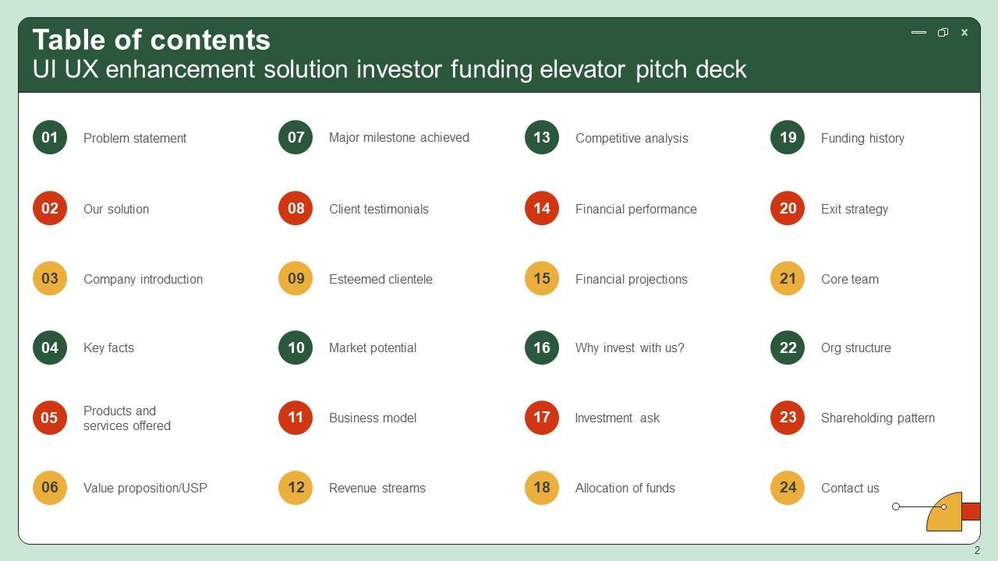Image resolution: width=998 pixels, height=561 pixels.
Task: Go to Shareholding pattern section
Action: tap(878, 418)
